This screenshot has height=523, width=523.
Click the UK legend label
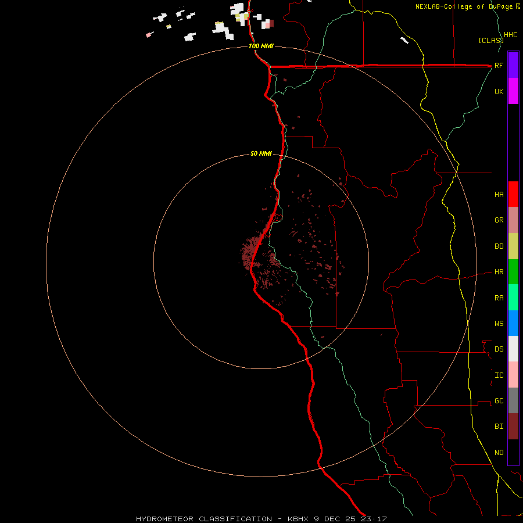(x=499, y=91)
